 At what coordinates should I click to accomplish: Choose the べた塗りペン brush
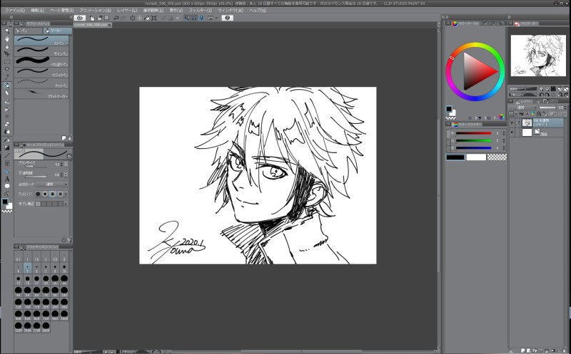click(41, 62)
